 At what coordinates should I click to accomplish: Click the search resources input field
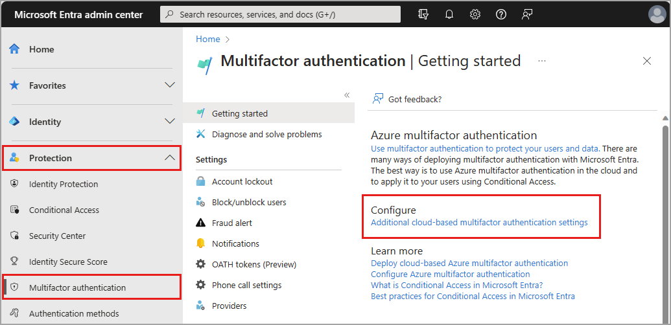pyautogui.click(x=280, y=14)
